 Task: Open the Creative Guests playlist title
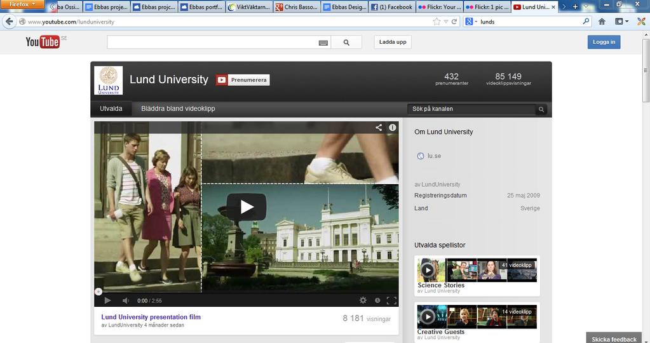click(441, 332)
